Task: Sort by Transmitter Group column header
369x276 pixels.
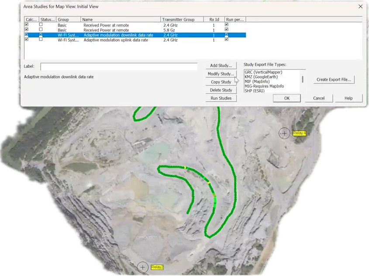Action: [x=182, y=20]
